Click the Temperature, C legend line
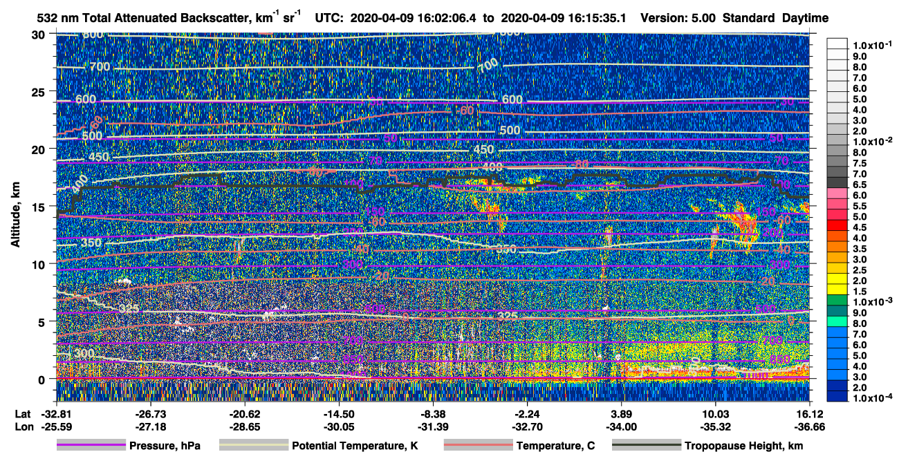Viewport: 899px width, 461px height. point(477,446)
